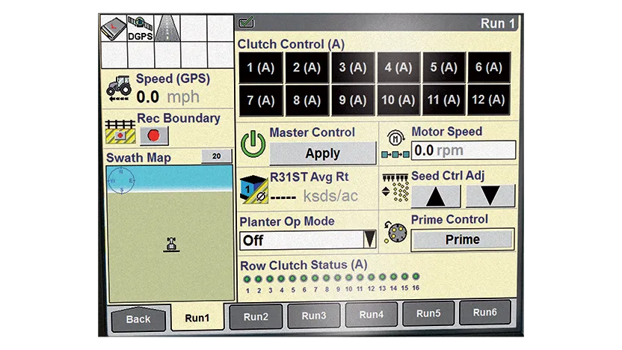Click the Planter Op Mode Off field
The width and height of the screenshot is (622, 350).
tap(308, 240)
